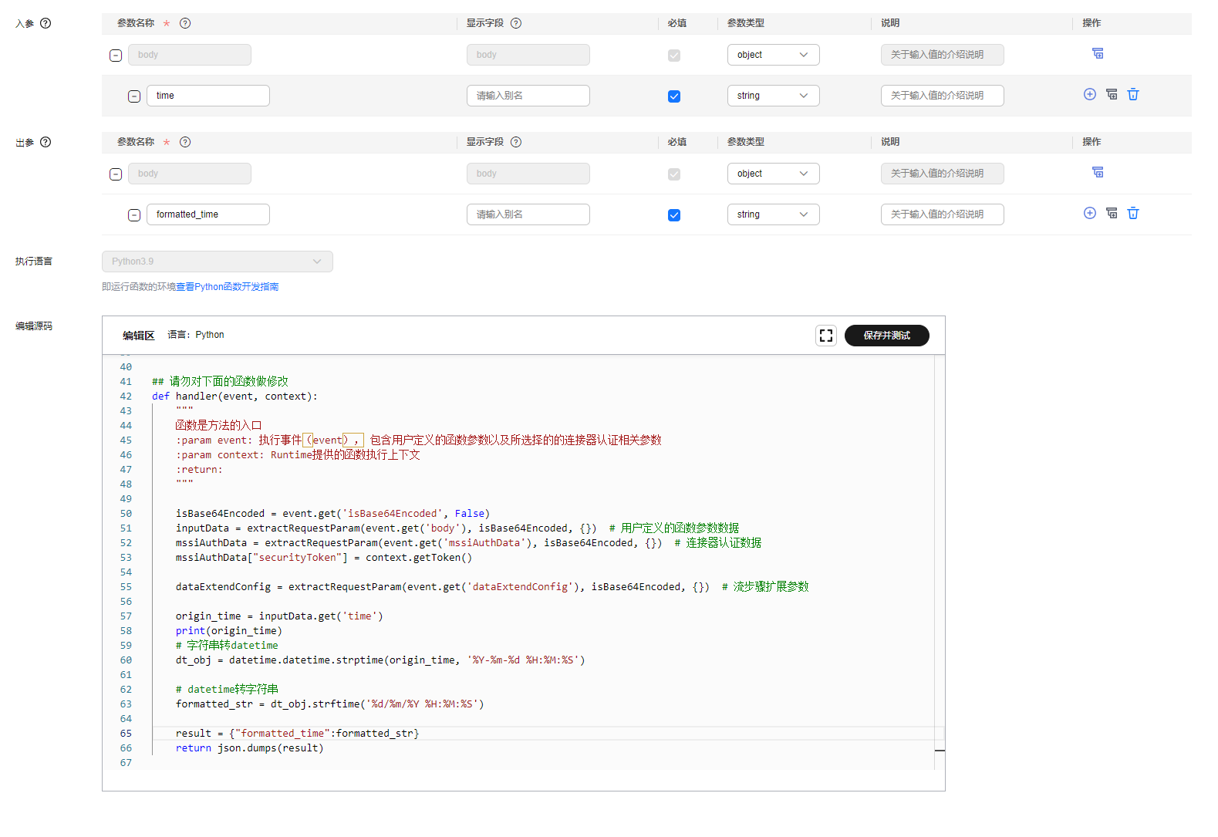This screenshot has width=1218, height=837.
Task: Expand code editor to fullscreen
Action: (825, 336)
